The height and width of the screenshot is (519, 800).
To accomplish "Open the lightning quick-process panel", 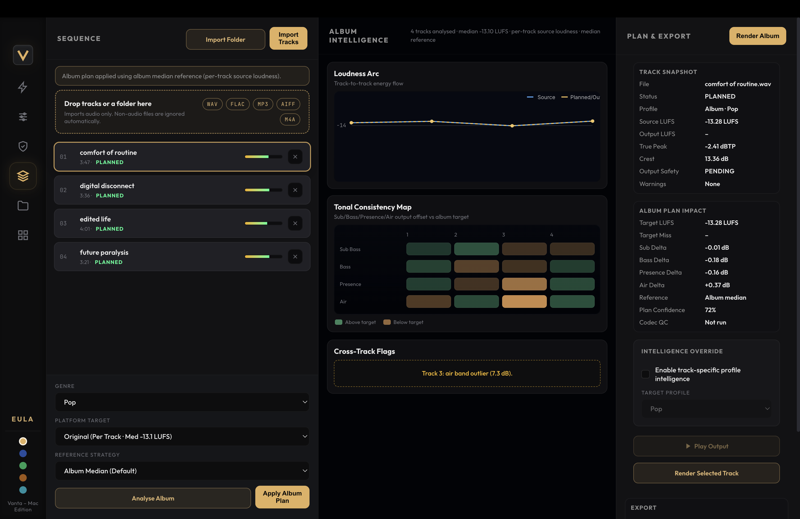I will [x=22, y=87].
